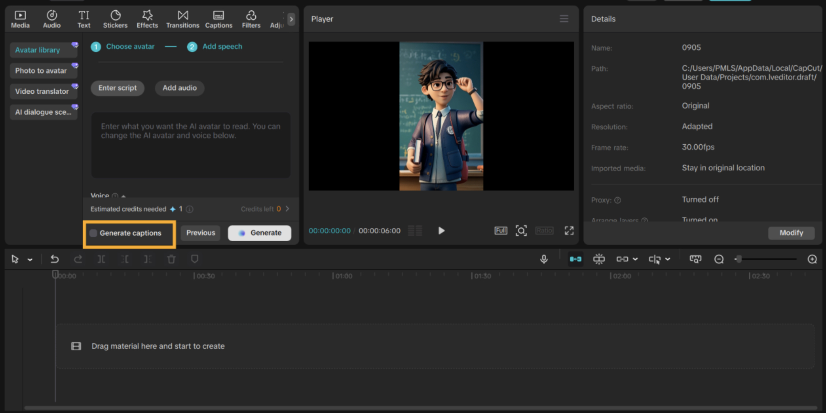Image resolution: width=826 pixels, height=414 pixels.
Task: Click the marker shield icon
Action: pos(195,259)
